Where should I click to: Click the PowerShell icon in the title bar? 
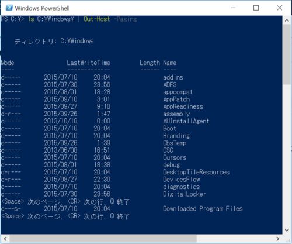tap(9, 8)
